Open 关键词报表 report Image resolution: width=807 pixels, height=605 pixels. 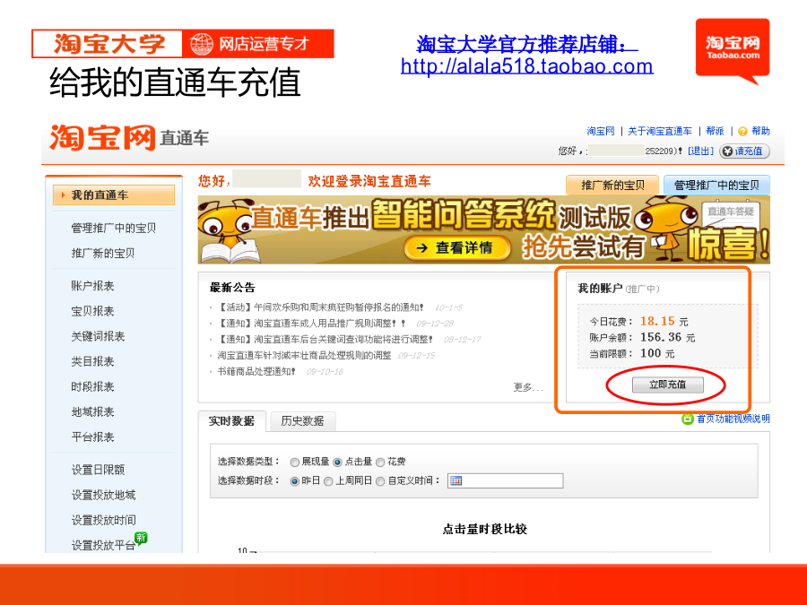click(98, 336)
